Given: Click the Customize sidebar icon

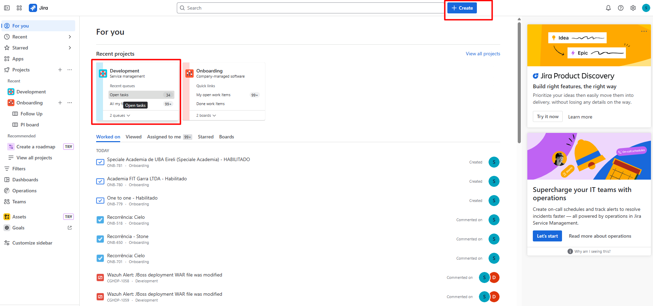Looking at the screenshot, I should coord(7,243).
